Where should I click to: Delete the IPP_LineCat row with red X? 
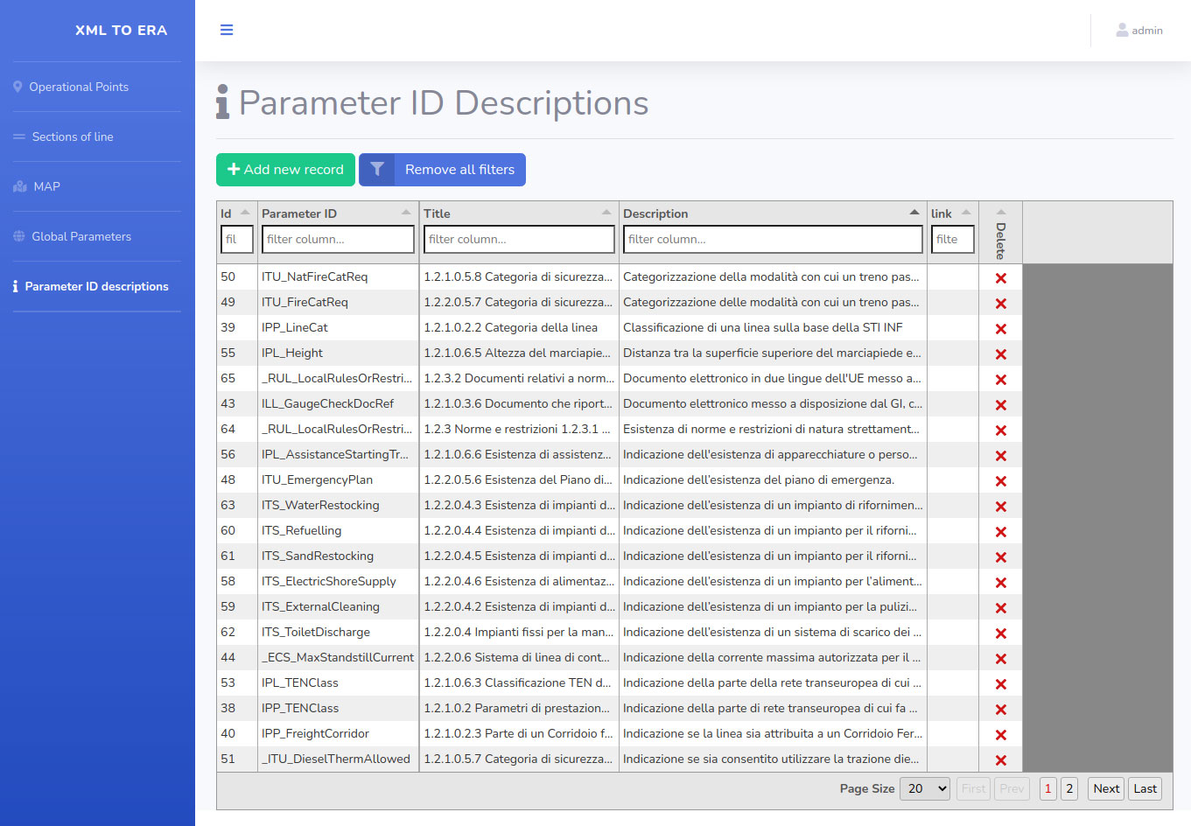click(x=1000, y=329)
